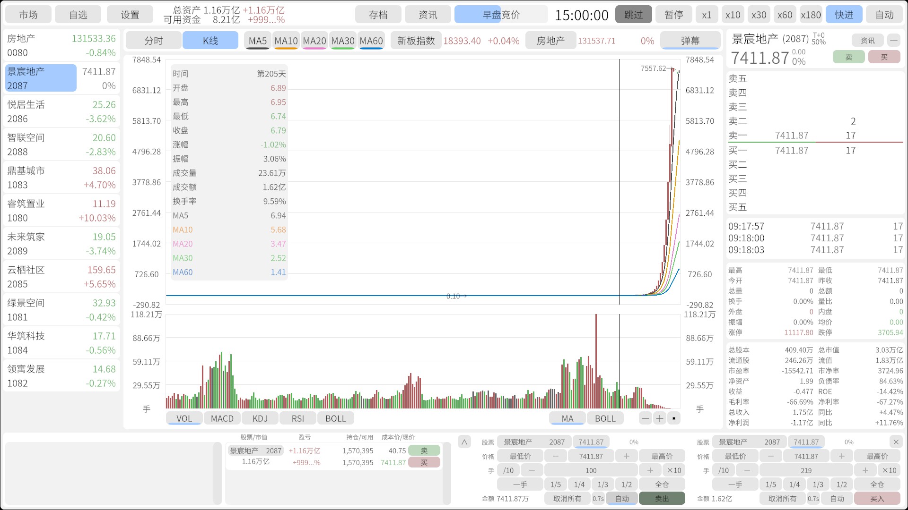Toggle the MA60 line indicator
The image size is (908, 510).
click(x=371, y=41)
